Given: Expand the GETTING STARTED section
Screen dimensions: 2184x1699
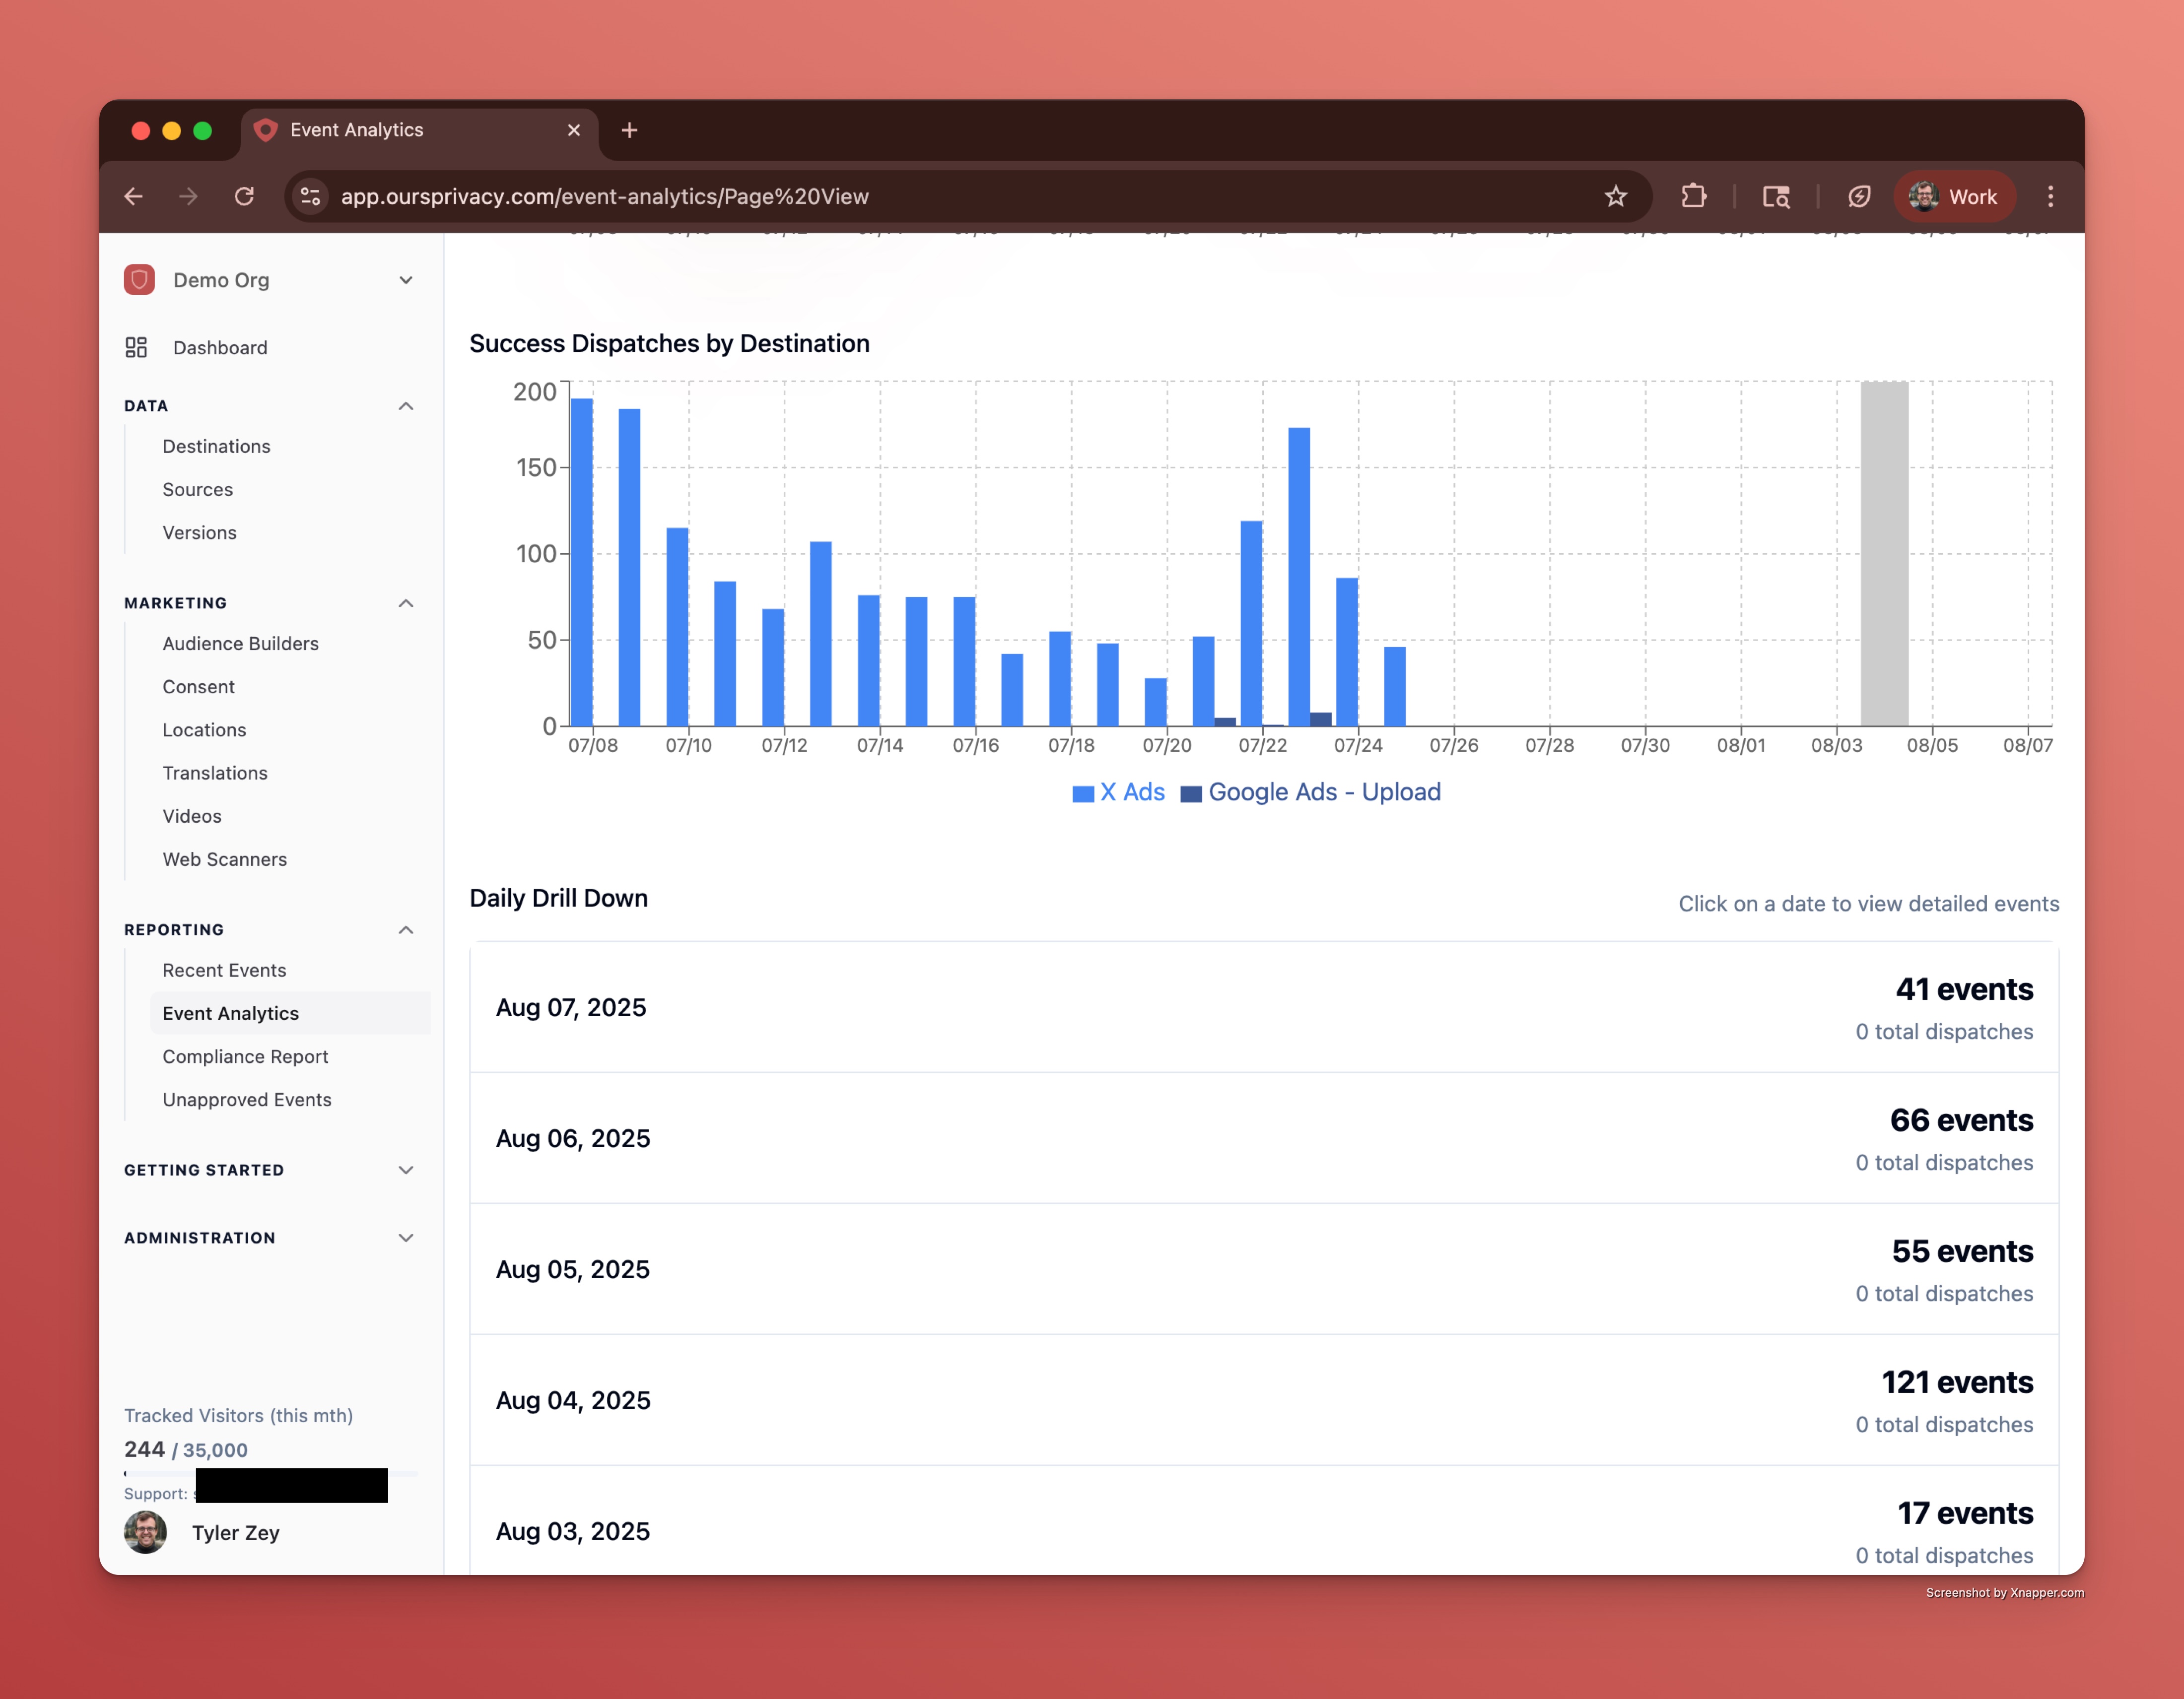Looking at the screenshot, I should tap(406, 1170).
